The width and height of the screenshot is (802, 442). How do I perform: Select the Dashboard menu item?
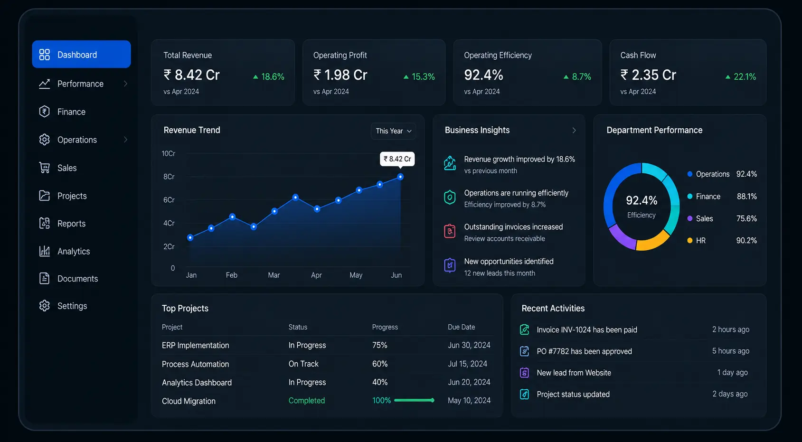coord(81,55)
